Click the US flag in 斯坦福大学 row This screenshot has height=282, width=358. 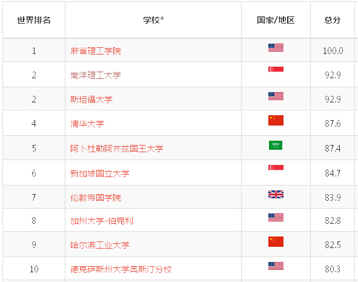coord(276,96)
